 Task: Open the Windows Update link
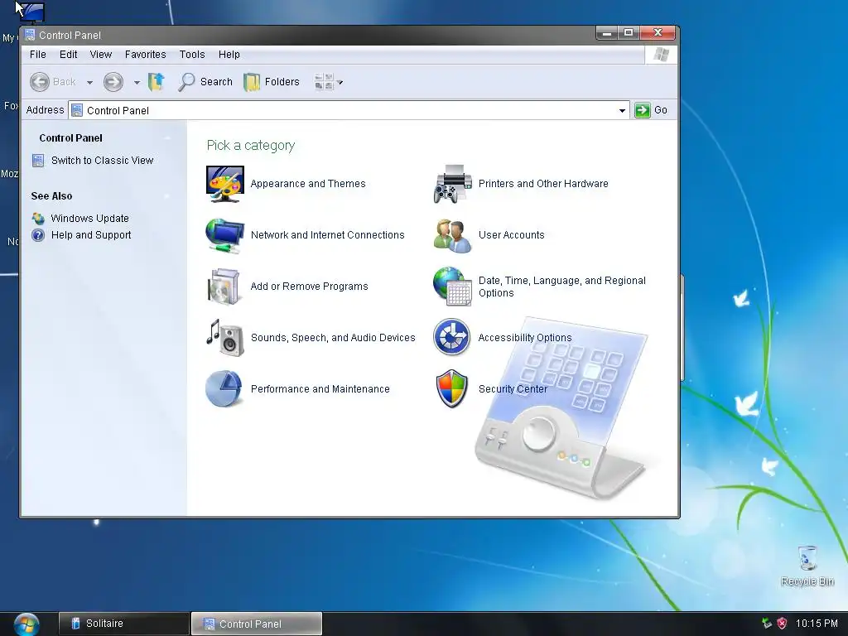coord(89,219)
